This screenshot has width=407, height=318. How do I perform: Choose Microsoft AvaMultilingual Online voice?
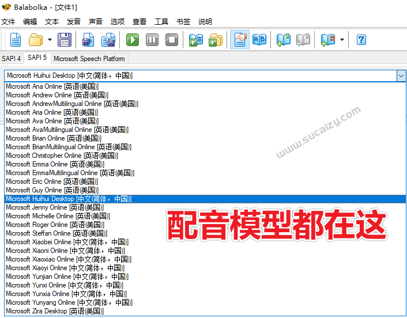point(205,130)
